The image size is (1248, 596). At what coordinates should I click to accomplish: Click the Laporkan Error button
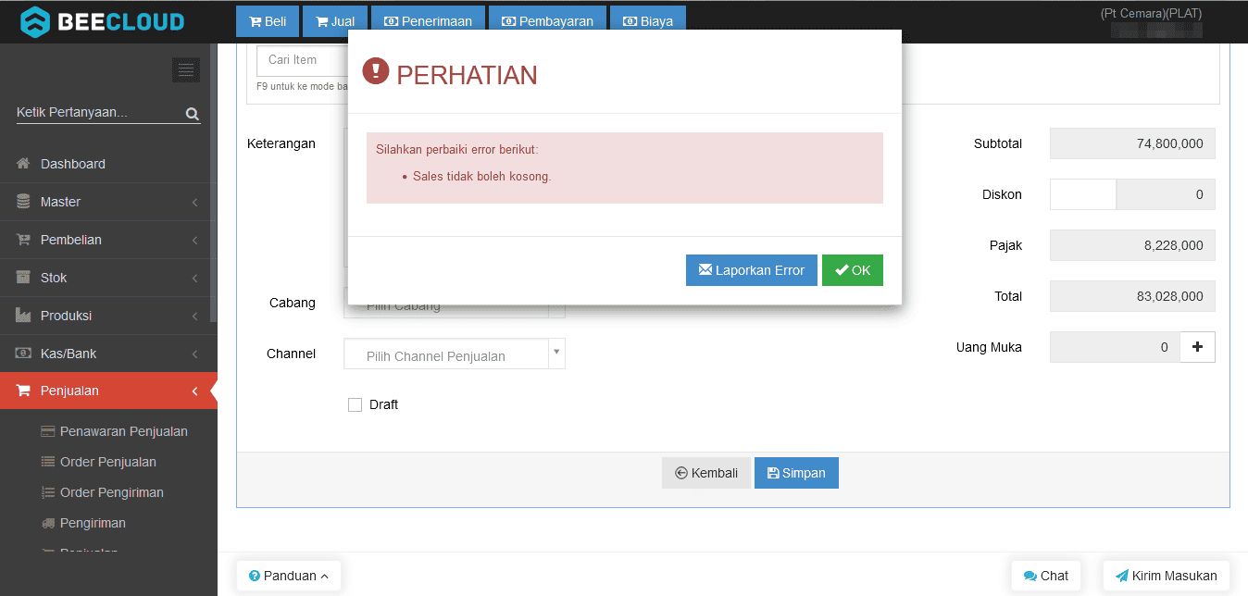coord(751,270)
